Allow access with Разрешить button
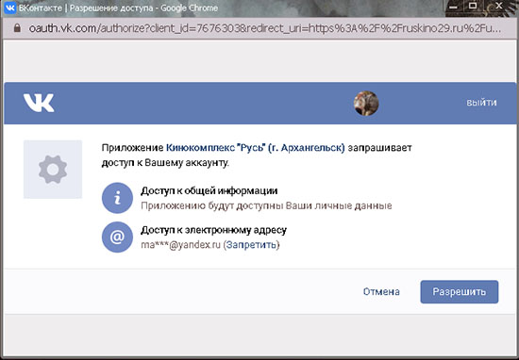This screenshot has width=519, height=360. [460, 291]
